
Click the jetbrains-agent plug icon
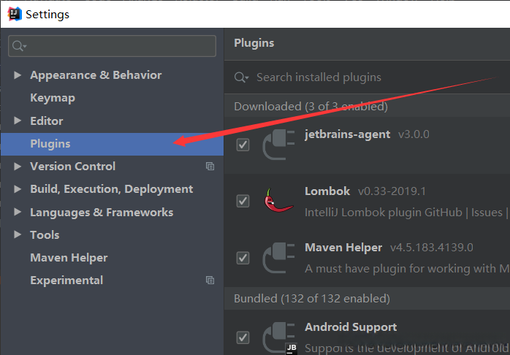[x=278, y=144]
